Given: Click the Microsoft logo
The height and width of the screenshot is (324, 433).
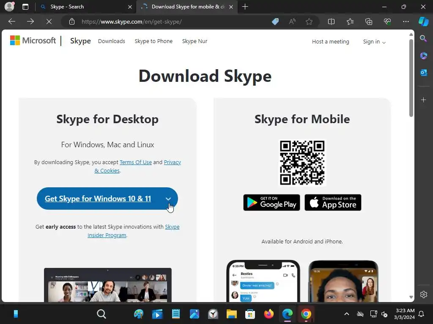Looking at the screenshot, I should tap(33, 40).
